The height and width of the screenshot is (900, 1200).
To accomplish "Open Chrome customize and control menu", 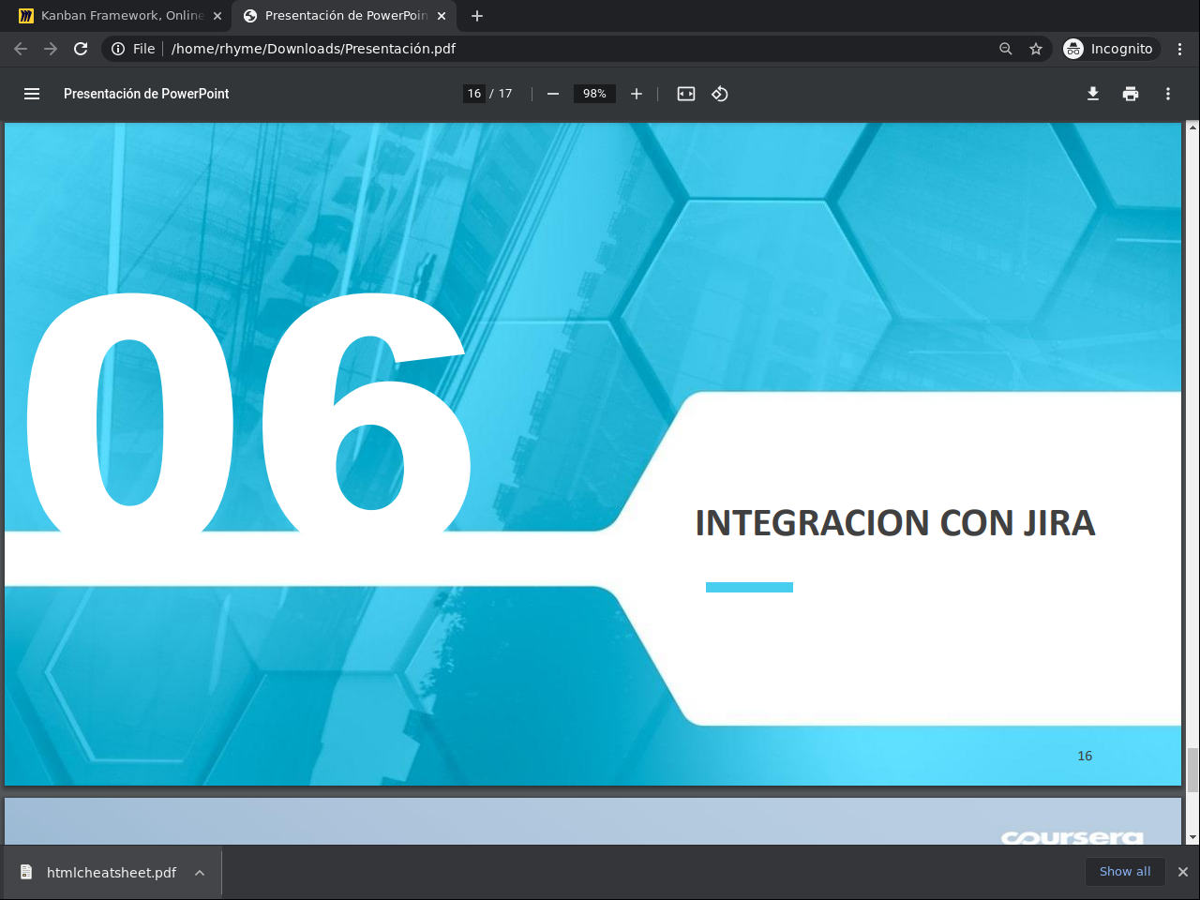I will click(x=1180, y=49).
